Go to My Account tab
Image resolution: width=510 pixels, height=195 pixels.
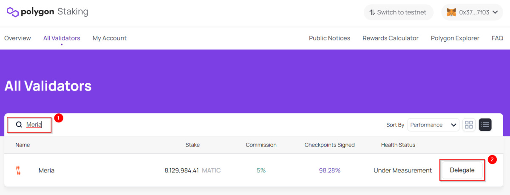pyautogui.click(x=110, y=38)
